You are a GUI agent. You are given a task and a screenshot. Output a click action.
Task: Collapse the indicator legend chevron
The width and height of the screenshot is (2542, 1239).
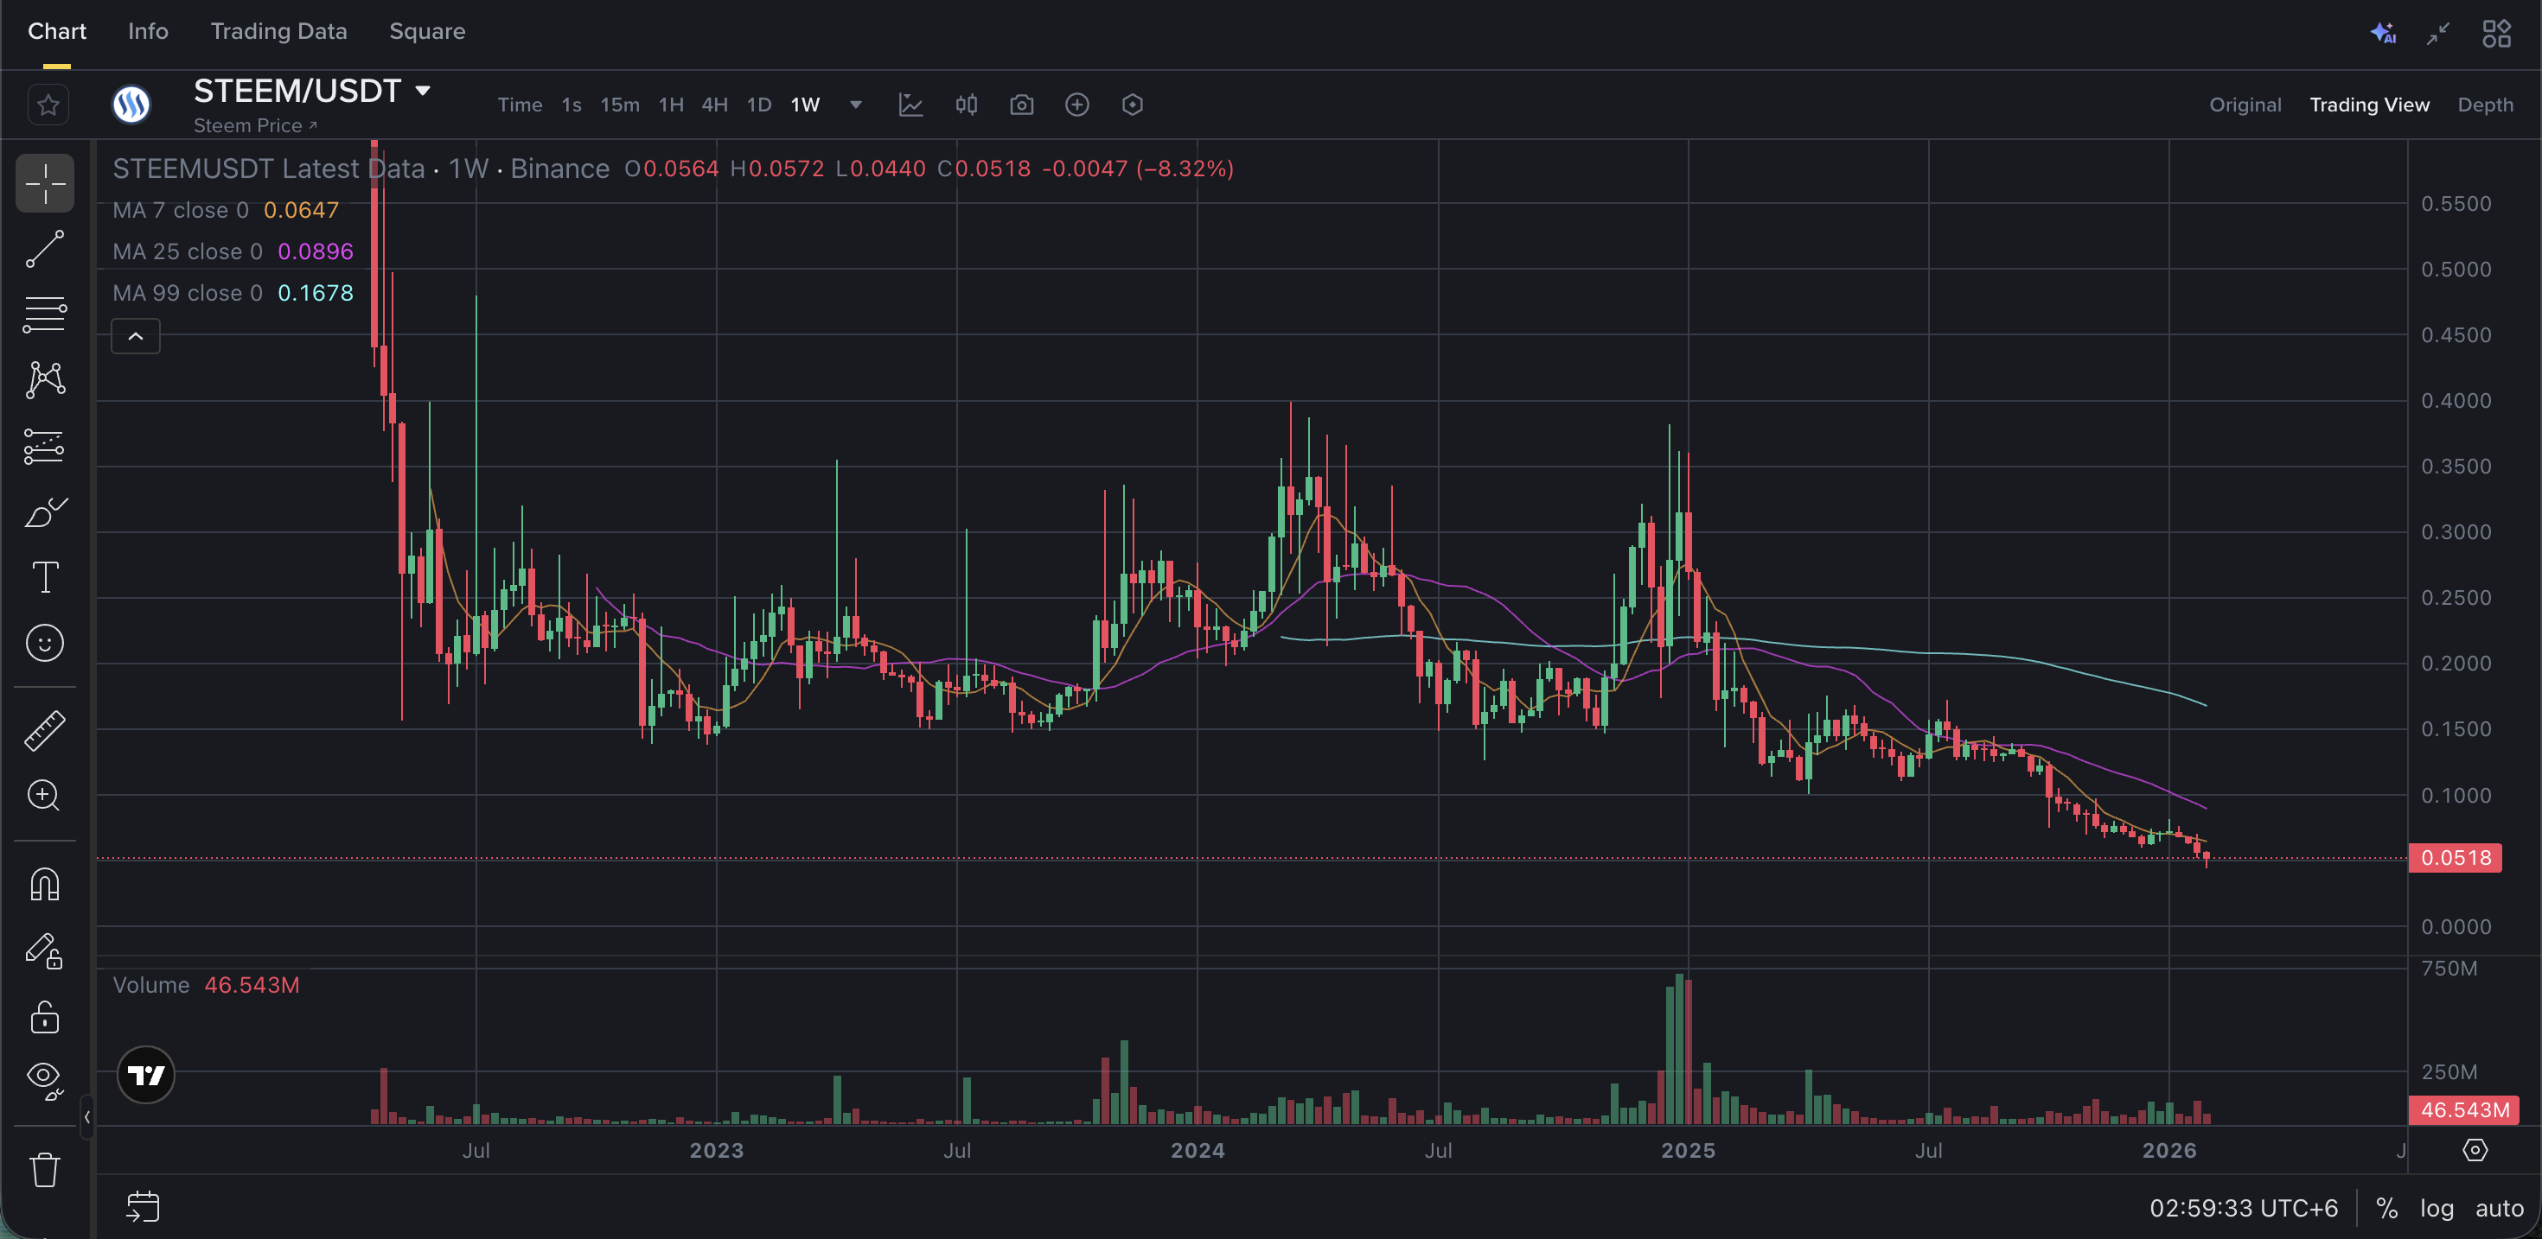click(135, 336)
